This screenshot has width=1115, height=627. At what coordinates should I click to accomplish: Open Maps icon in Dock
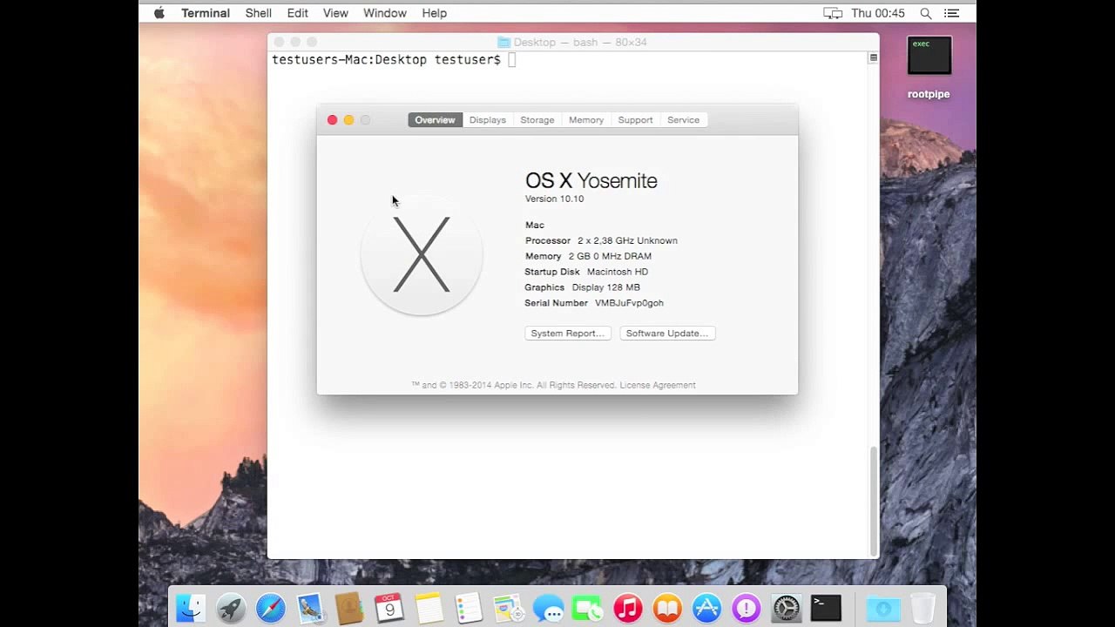click(x=508, y=608)
